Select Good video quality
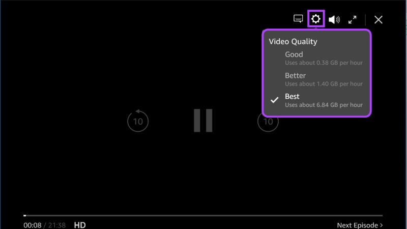Screen dimensions: 407x229 pyautogui.click(x=294, y=54)
